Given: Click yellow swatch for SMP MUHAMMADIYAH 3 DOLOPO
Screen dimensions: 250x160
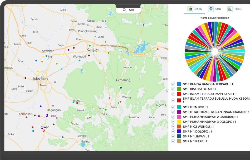Looking at the screenshot, I should click(179, 122).
